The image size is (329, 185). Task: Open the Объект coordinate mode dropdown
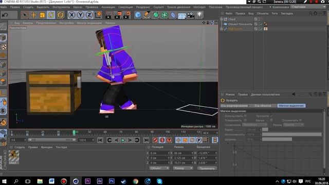159,168
